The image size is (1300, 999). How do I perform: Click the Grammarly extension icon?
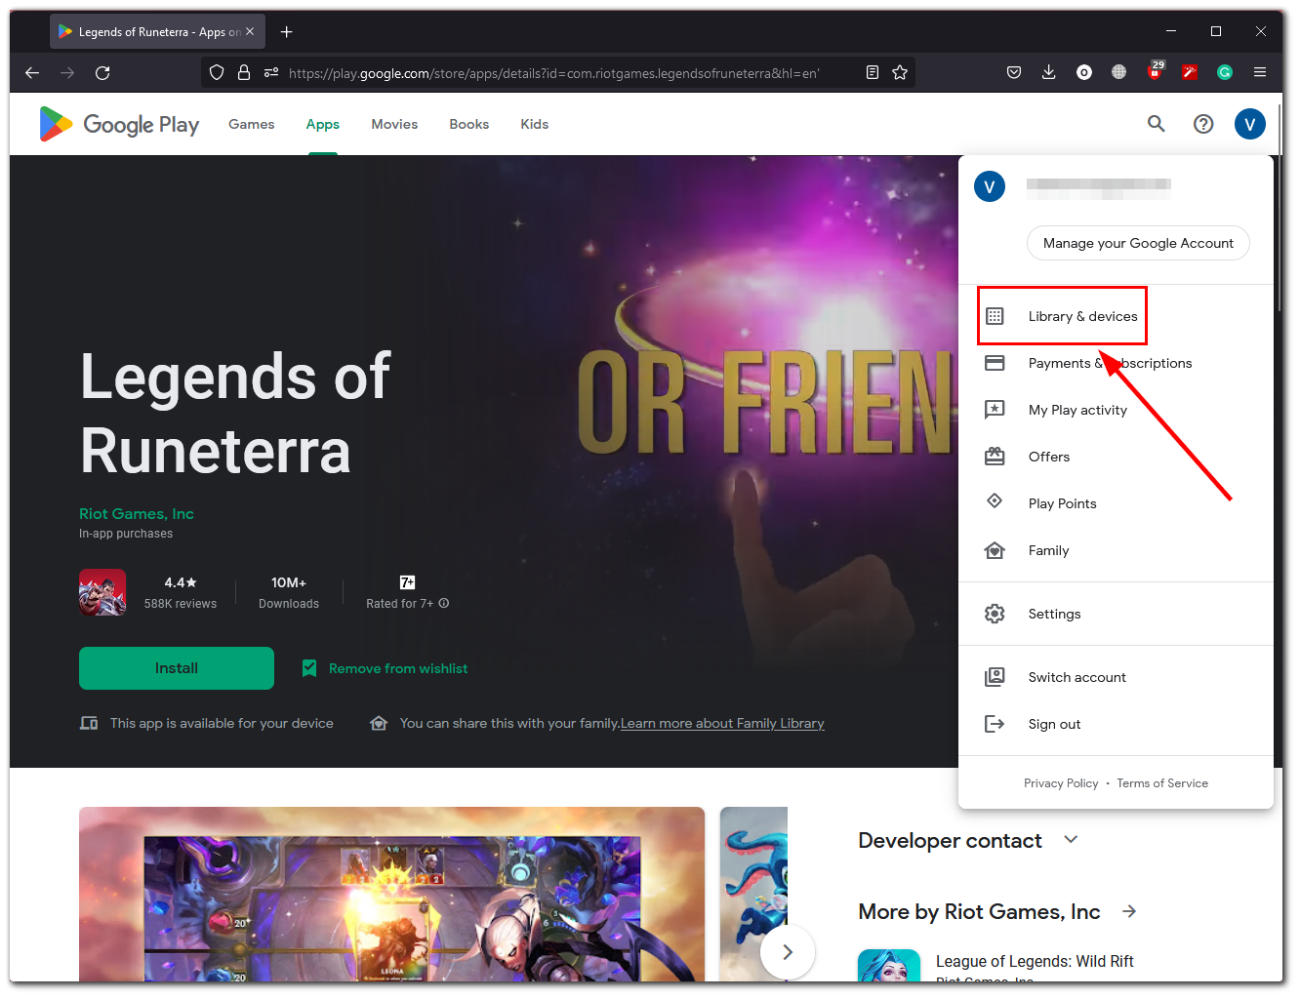click(1225, 72)
